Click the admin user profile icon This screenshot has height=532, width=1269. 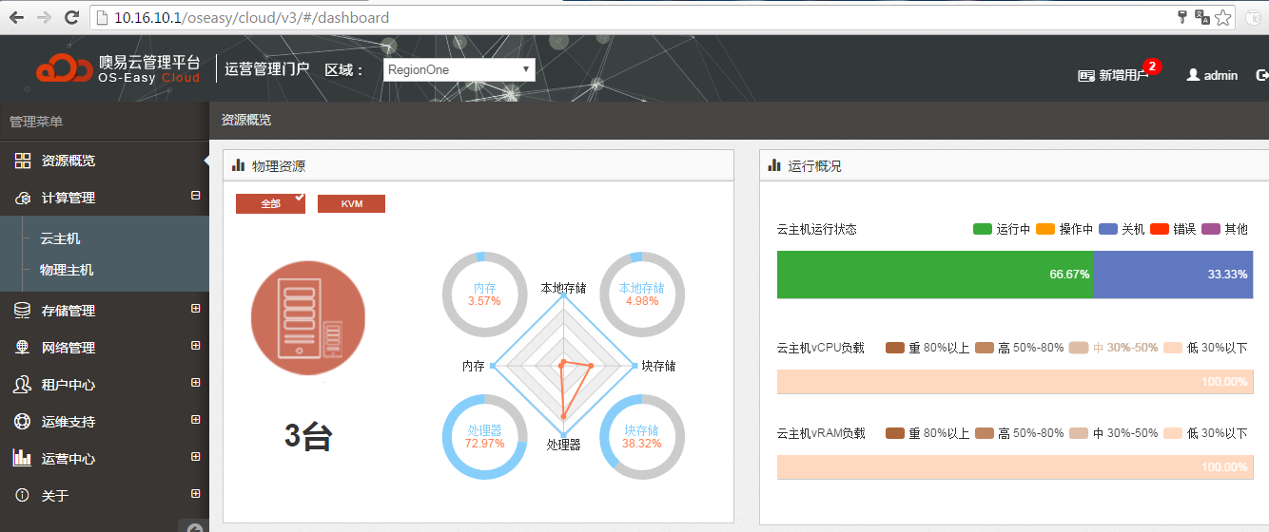click(x=1193, y=75)
